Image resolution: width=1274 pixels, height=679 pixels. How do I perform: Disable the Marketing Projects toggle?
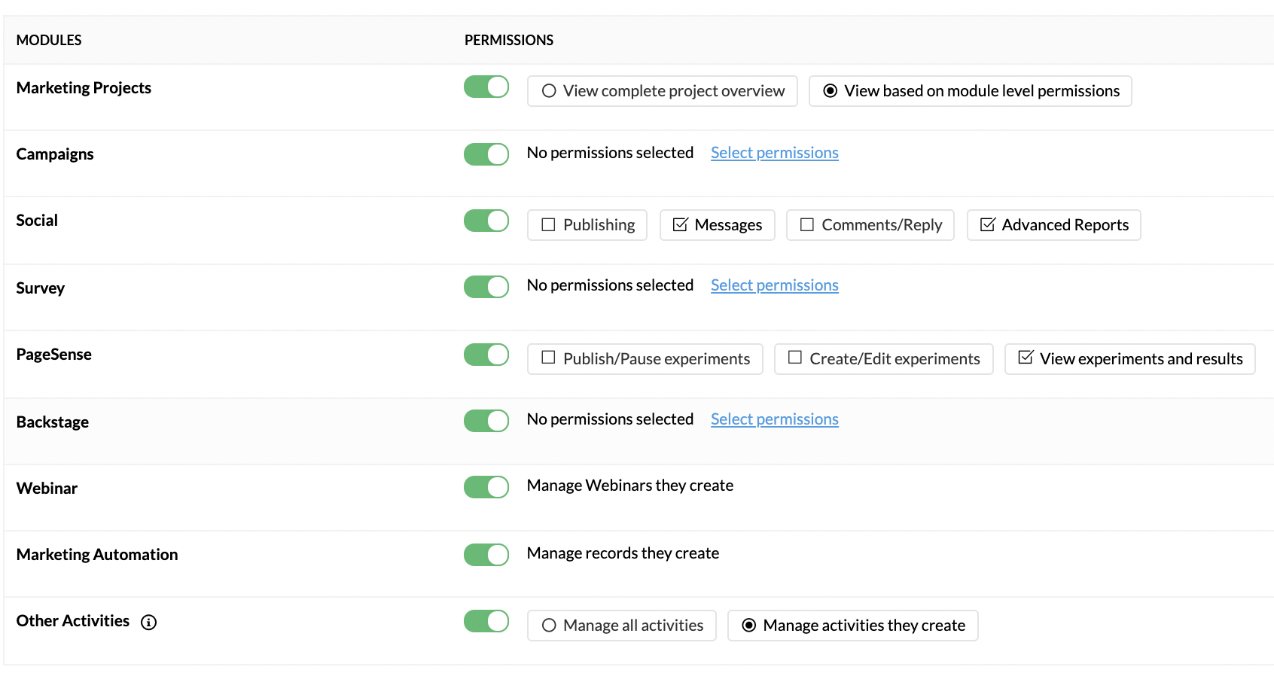coord(486,87)
